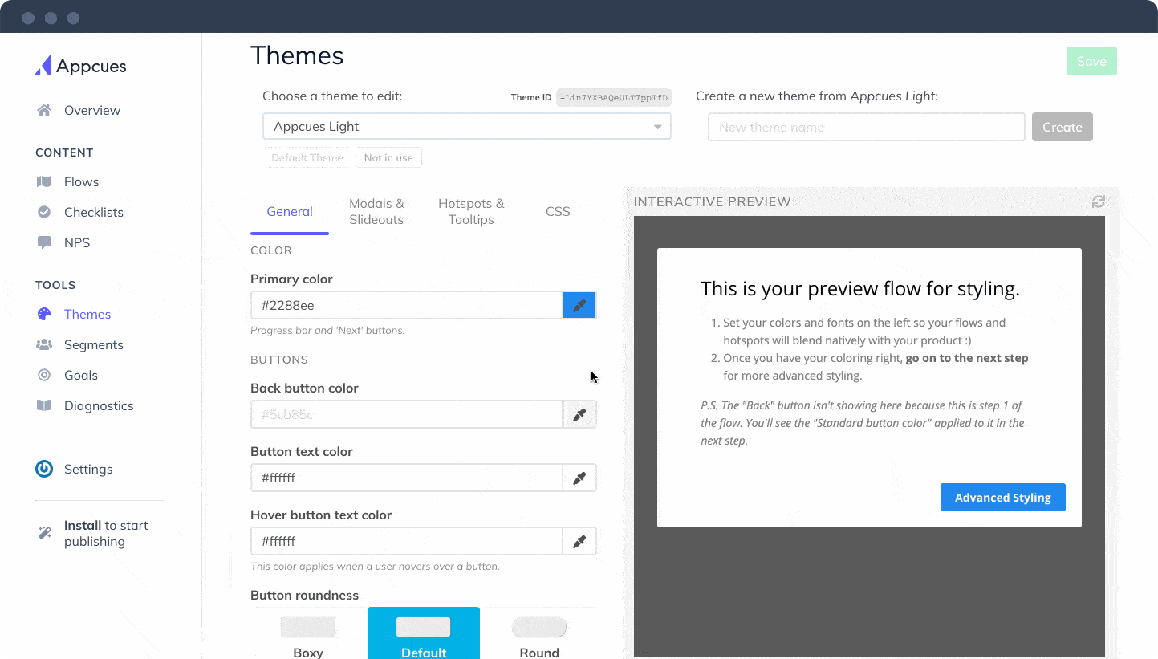Open the Back button color eyedropper
The height and width of the screenshot is (659, 1158).
[579, 414]
